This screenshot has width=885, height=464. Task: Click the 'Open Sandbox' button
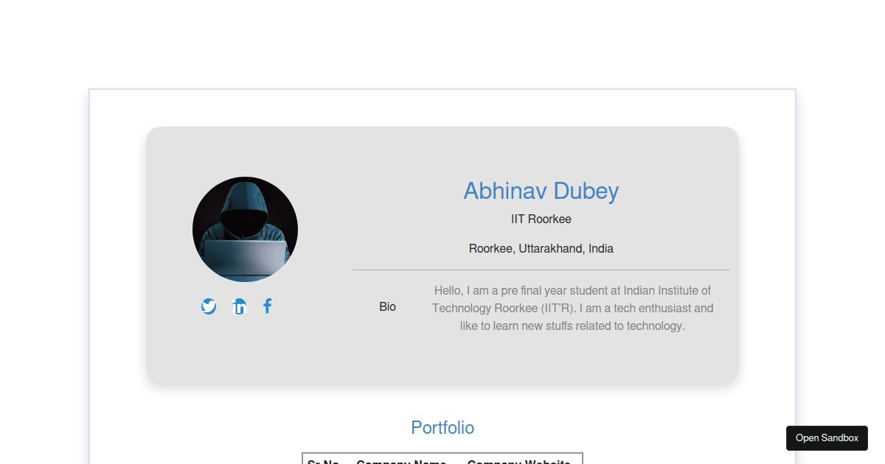click(x=827, y=437)
